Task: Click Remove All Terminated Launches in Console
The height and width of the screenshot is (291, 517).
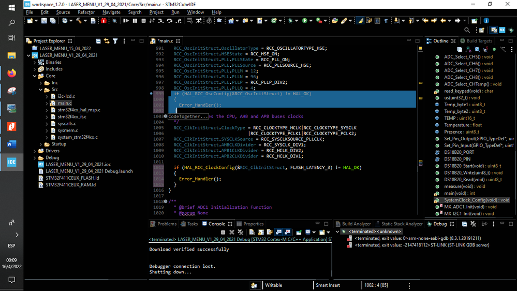Action: coord(240,232)
